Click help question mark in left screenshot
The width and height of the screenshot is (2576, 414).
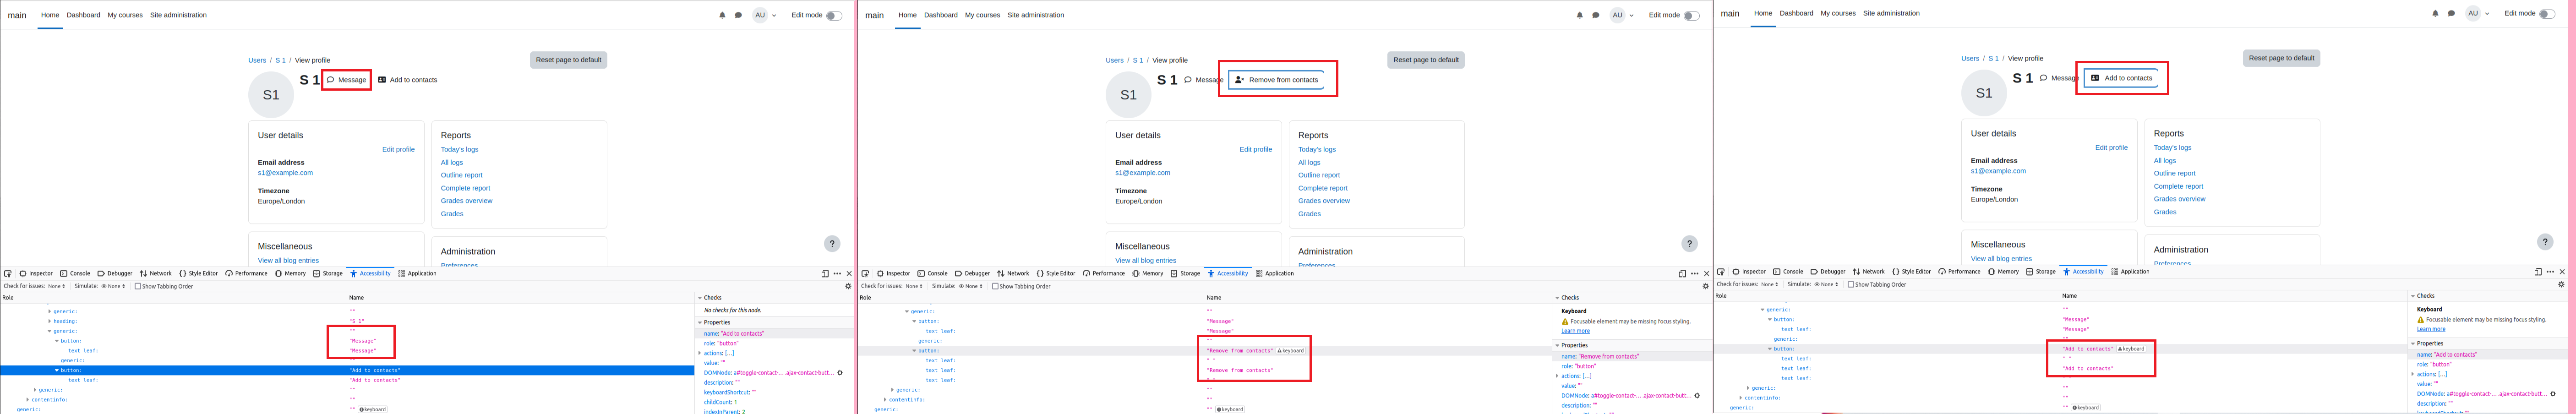(x=832, y=244)
